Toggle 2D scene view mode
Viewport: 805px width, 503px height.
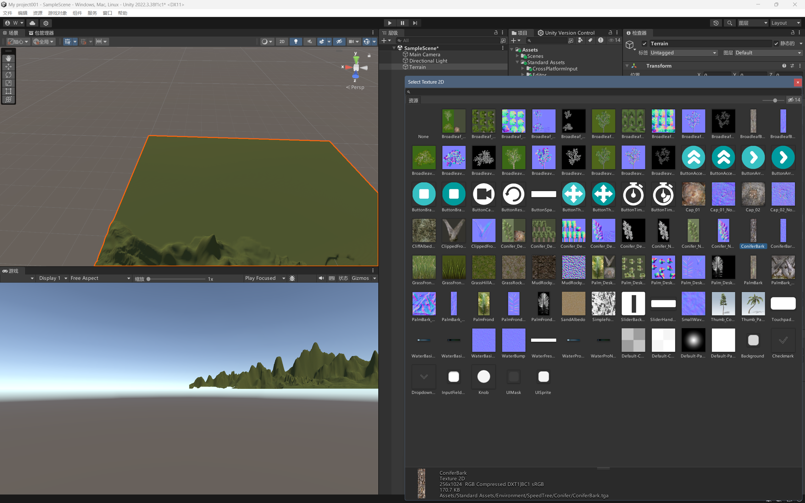[282, 41]
